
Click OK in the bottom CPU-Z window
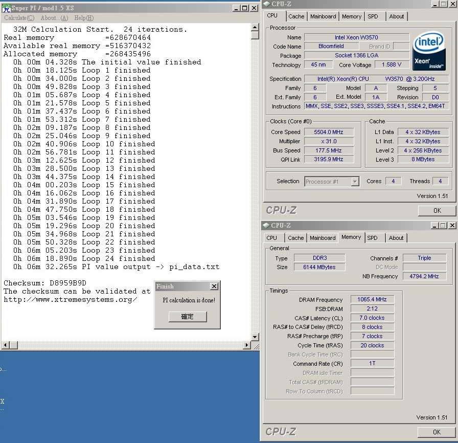(437, 432)
